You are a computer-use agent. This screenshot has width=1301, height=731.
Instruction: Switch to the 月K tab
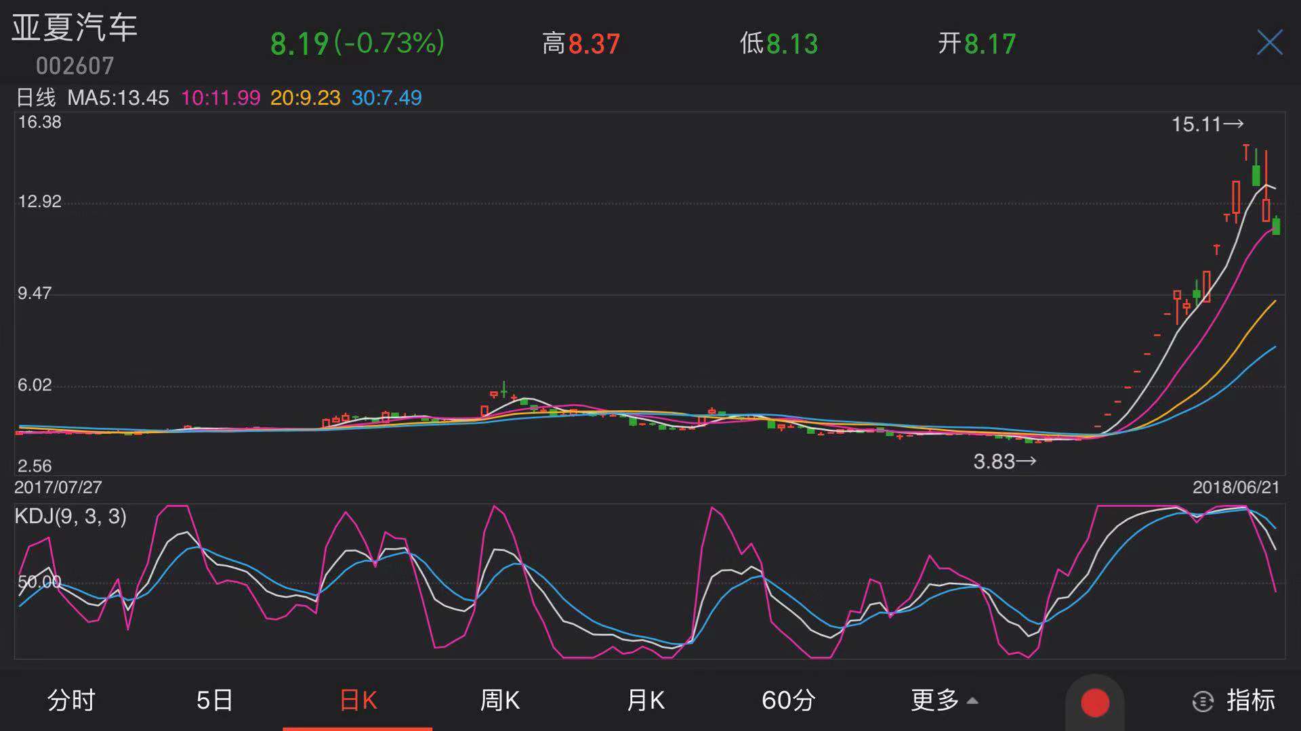646,700
